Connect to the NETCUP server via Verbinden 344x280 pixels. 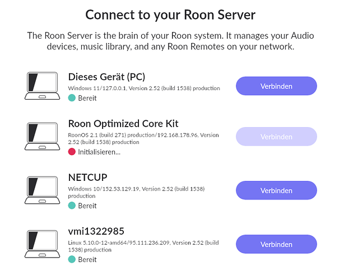click(276, 190)
